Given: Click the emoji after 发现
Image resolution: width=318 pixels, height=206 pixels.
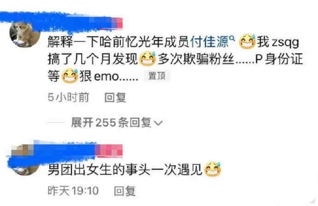Looking at the screenshot, I should point(148,59).
